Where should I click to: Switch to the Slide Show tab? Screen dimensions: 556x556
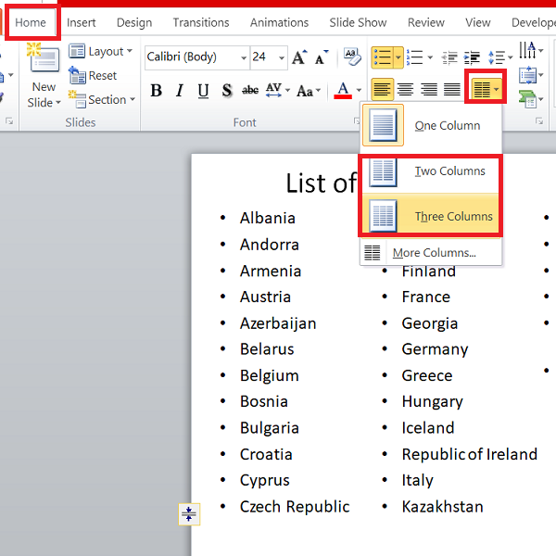tap(358, 22)
